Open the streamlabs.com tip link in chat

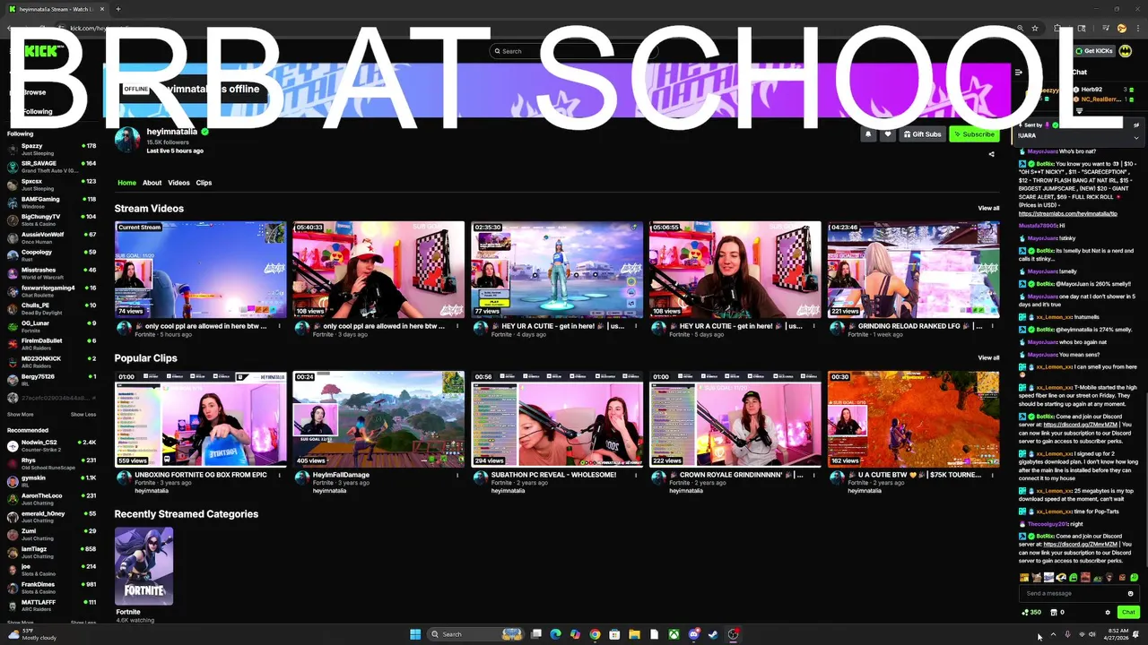pos(1067,214)
